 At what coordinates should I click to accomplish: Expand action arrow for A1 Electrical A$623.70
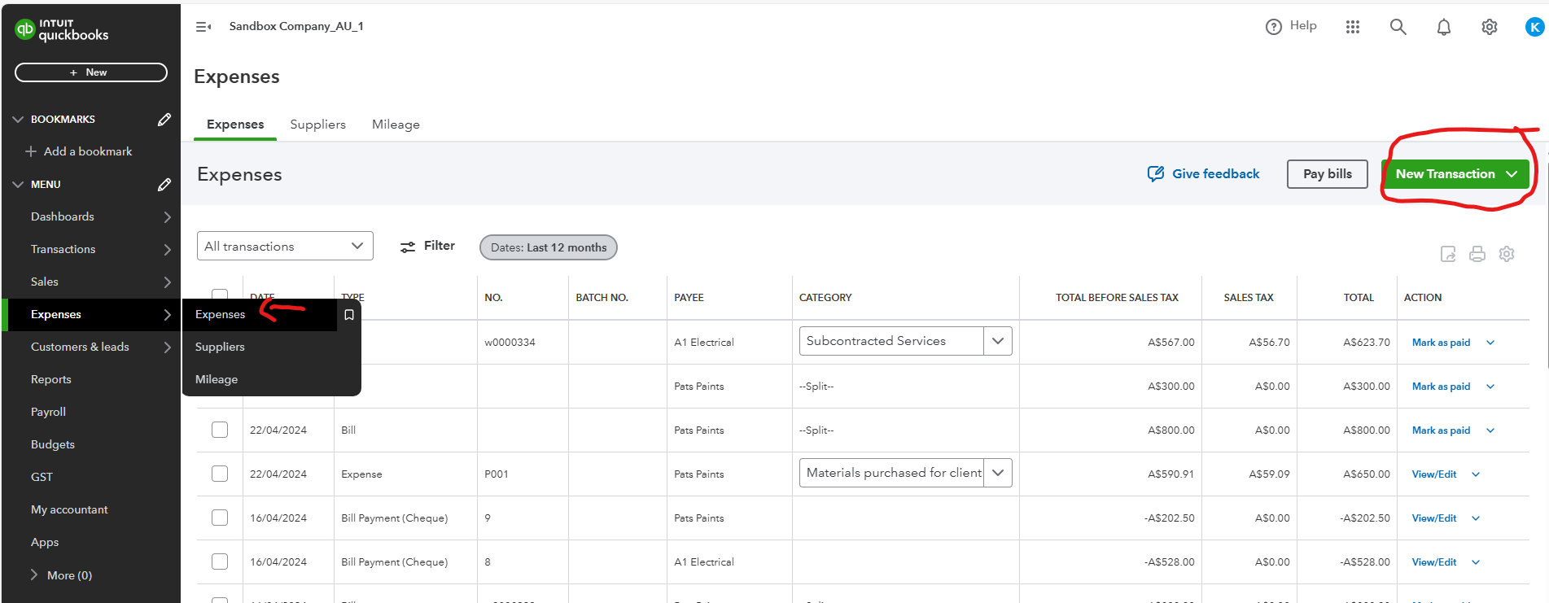1490,343
